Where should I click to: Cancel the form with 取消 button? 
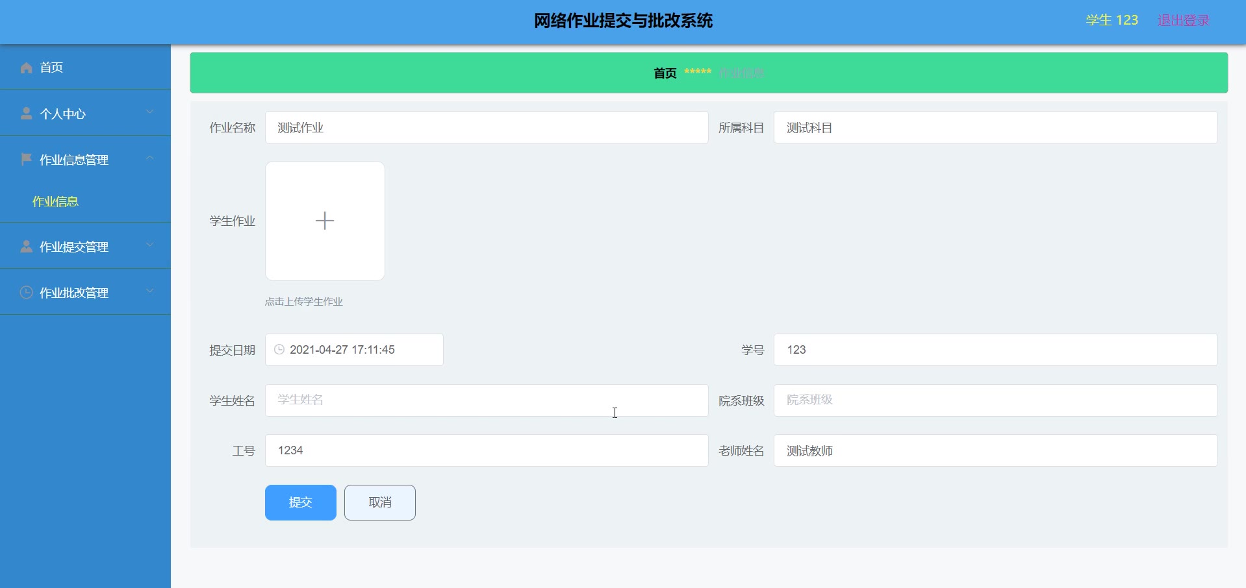(x=380, y=502)
